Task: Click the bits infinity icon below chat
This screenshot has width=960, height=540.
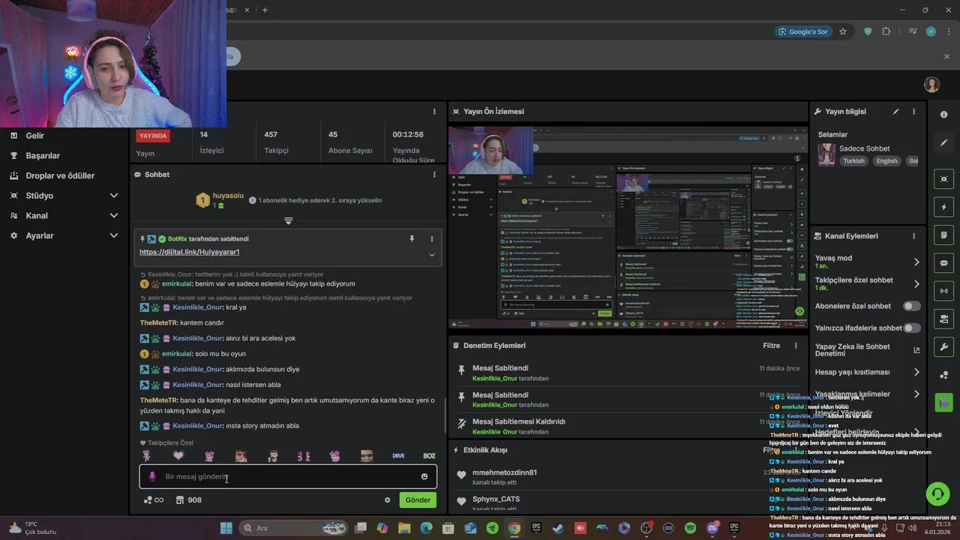Action: pos(154,500)
